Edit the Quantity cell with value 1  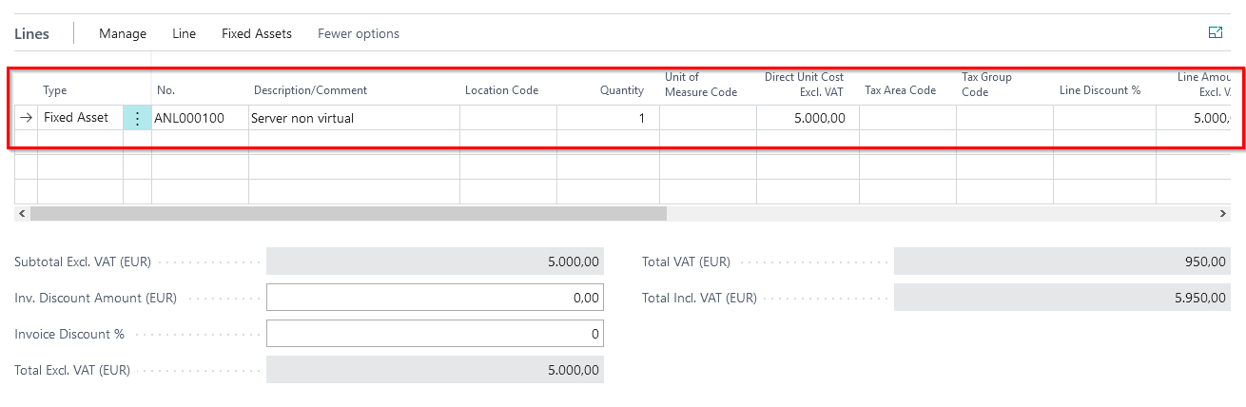(x=607, y=118)
